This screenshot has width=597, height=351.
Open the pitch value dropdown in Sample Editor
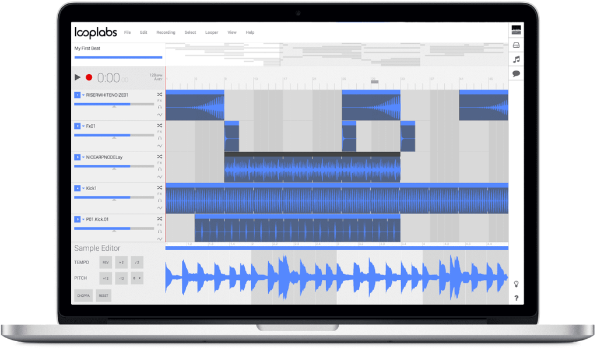[137, 279]
